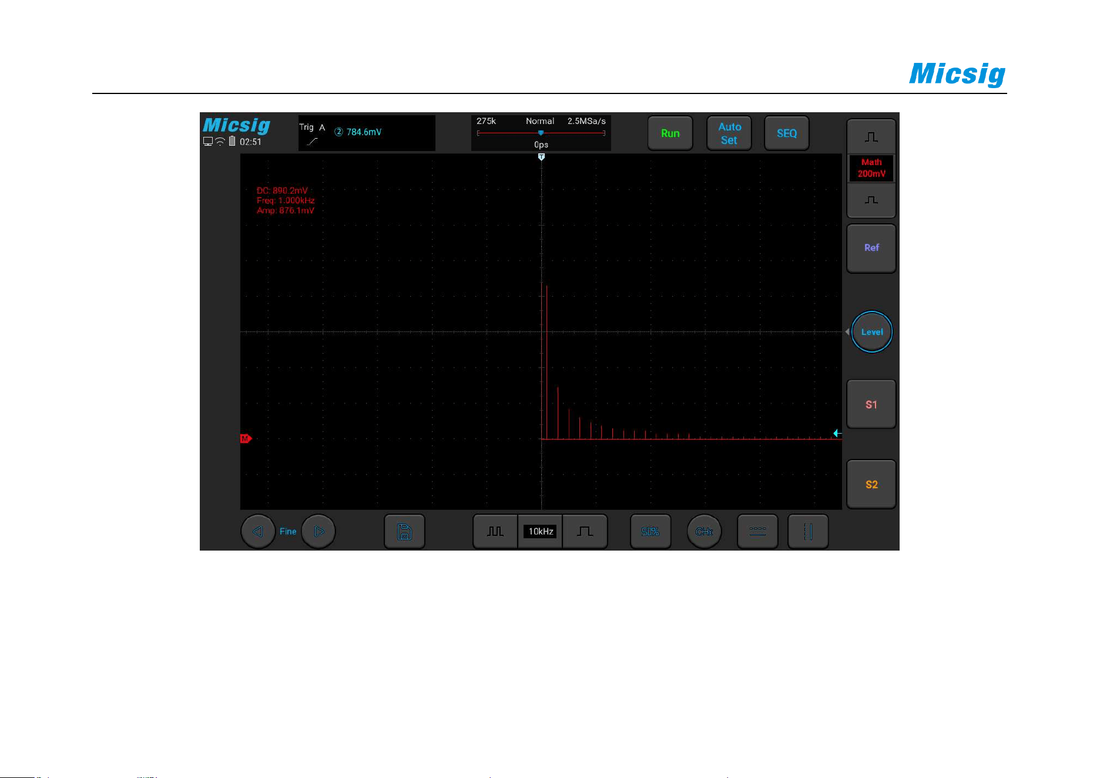
Task: Select the rising edge trigger slope icon
Action: coord(312,142)
